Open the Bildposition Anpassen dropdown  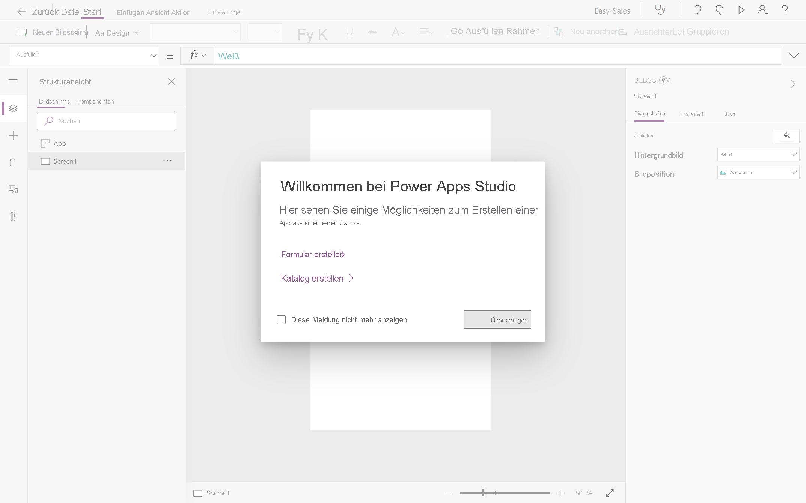(x=758, y=172)
